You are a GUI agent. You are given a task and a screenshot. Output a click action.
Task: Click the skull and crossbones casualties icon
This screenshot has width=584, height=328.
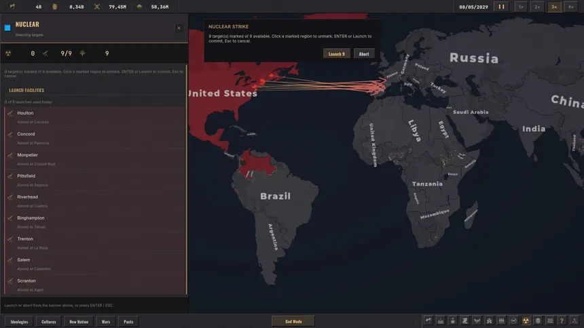click(97, 7)
